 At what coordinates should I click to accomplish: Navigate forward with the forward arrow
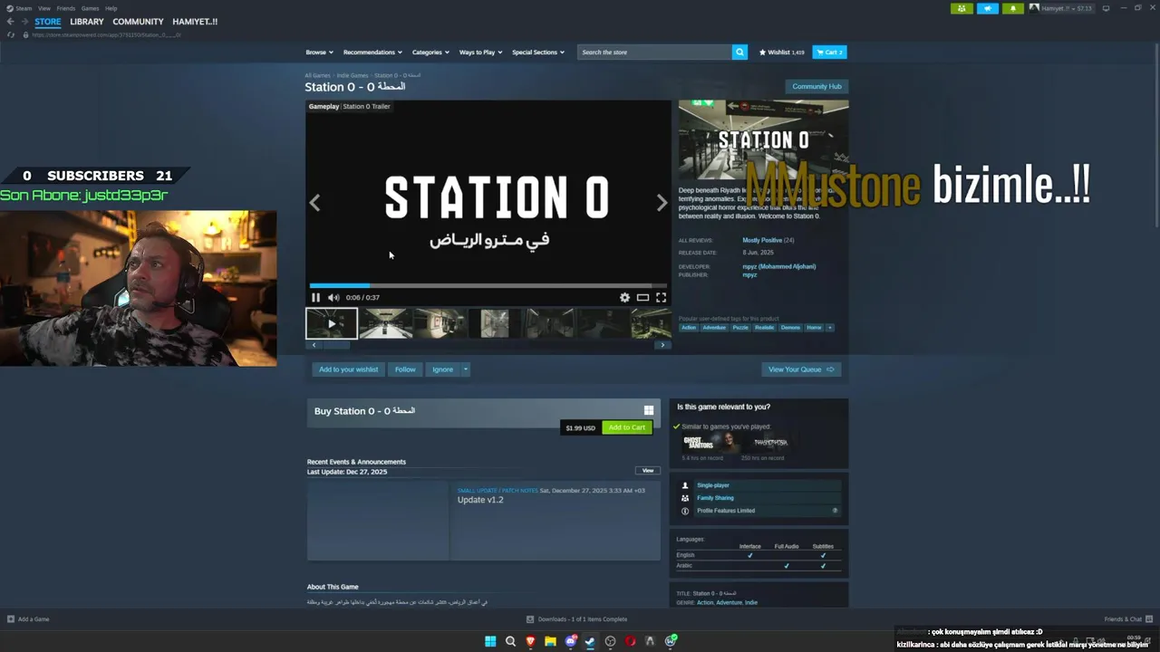[x=25, y=21]
